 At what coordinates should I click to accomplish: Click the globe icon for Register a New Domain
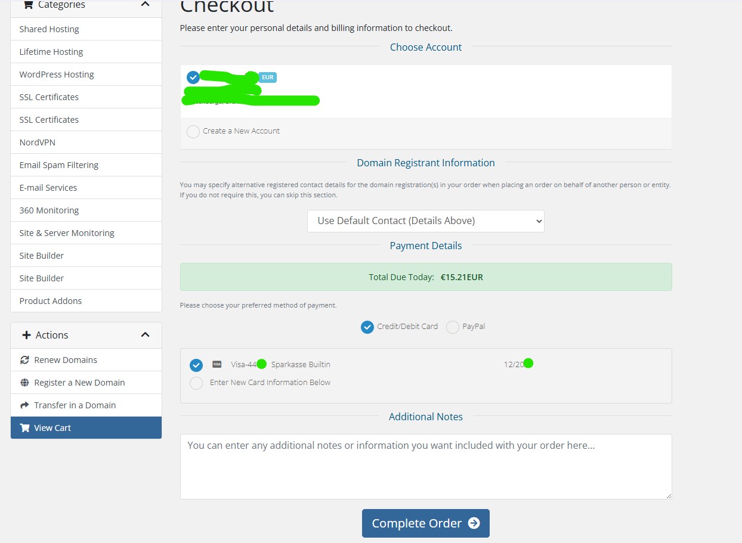(24, 383)
